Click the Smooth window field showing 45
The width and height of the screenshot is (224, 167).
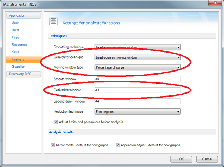click(138, 79)
